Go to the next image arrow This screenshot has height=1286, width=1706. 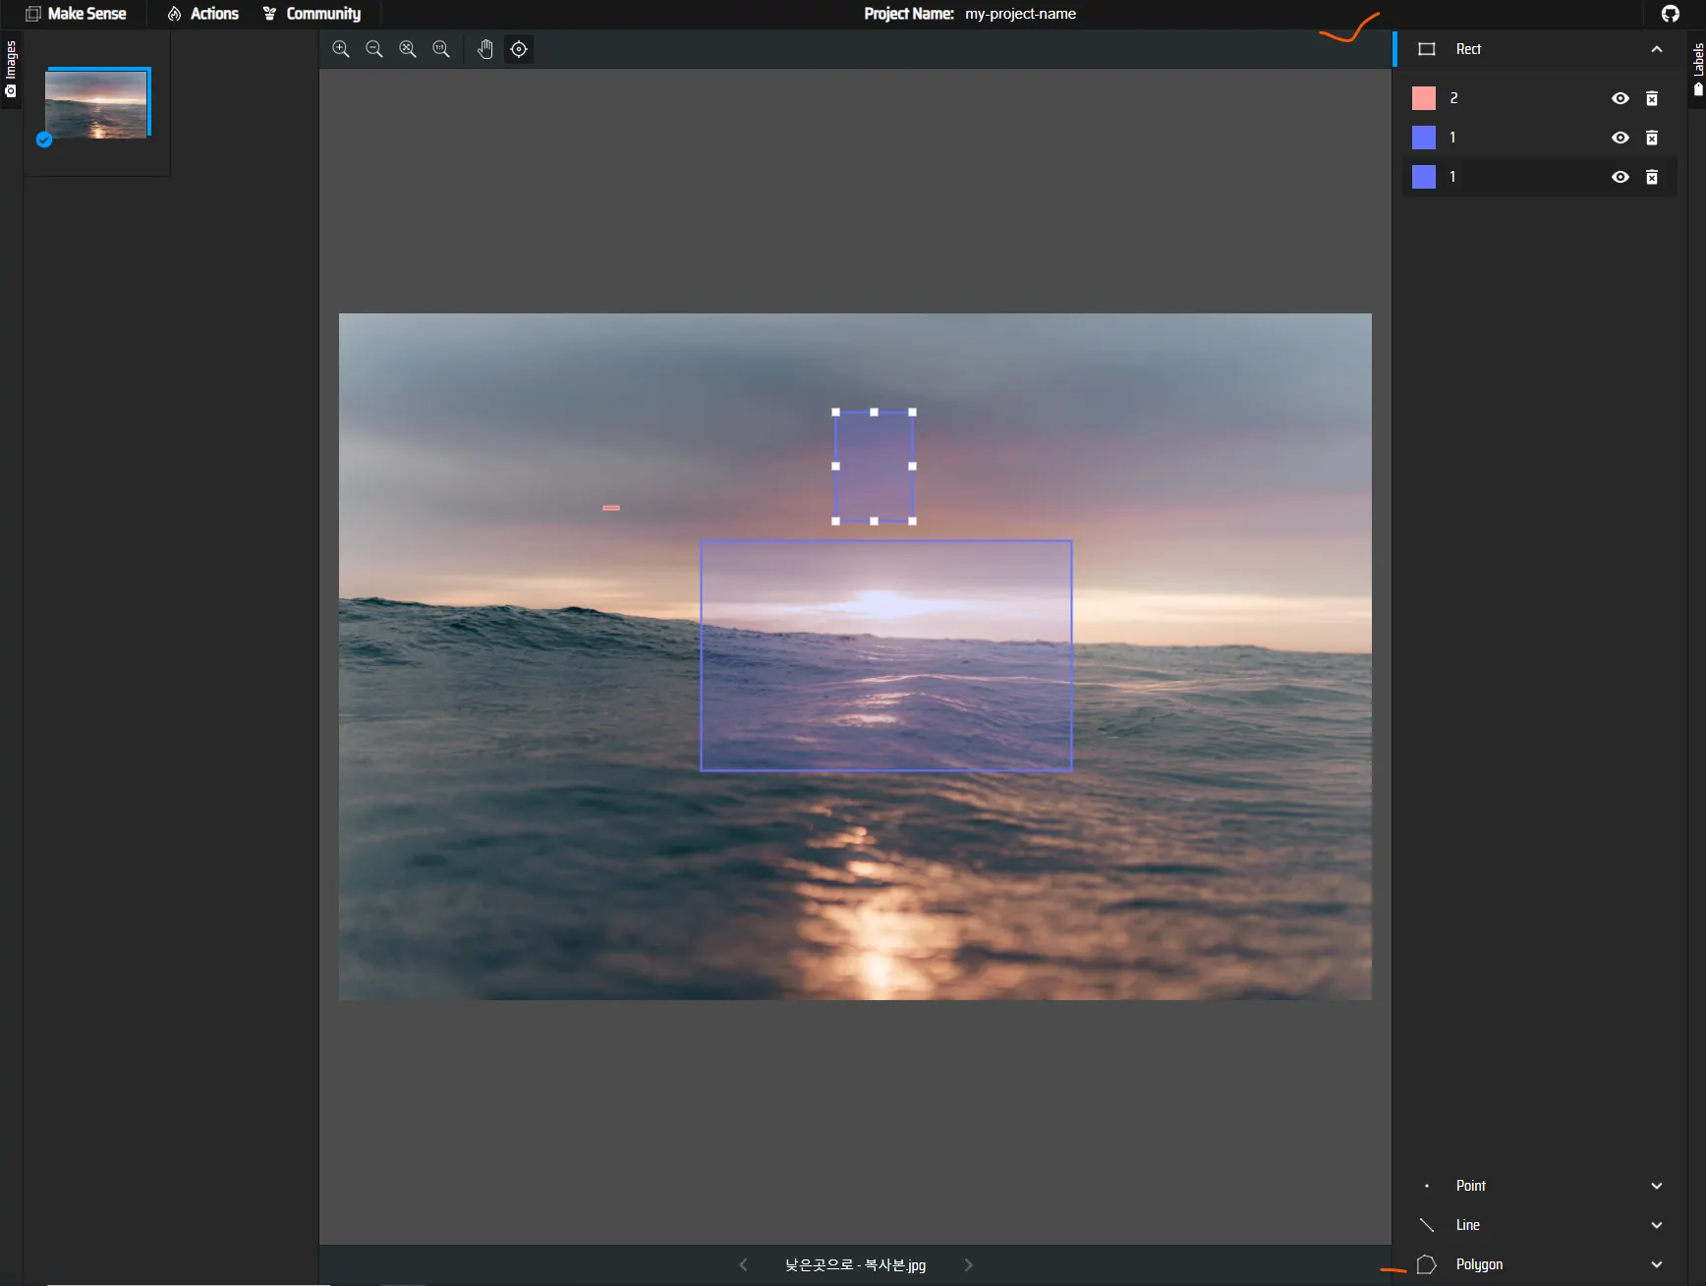pos(968,1264)
